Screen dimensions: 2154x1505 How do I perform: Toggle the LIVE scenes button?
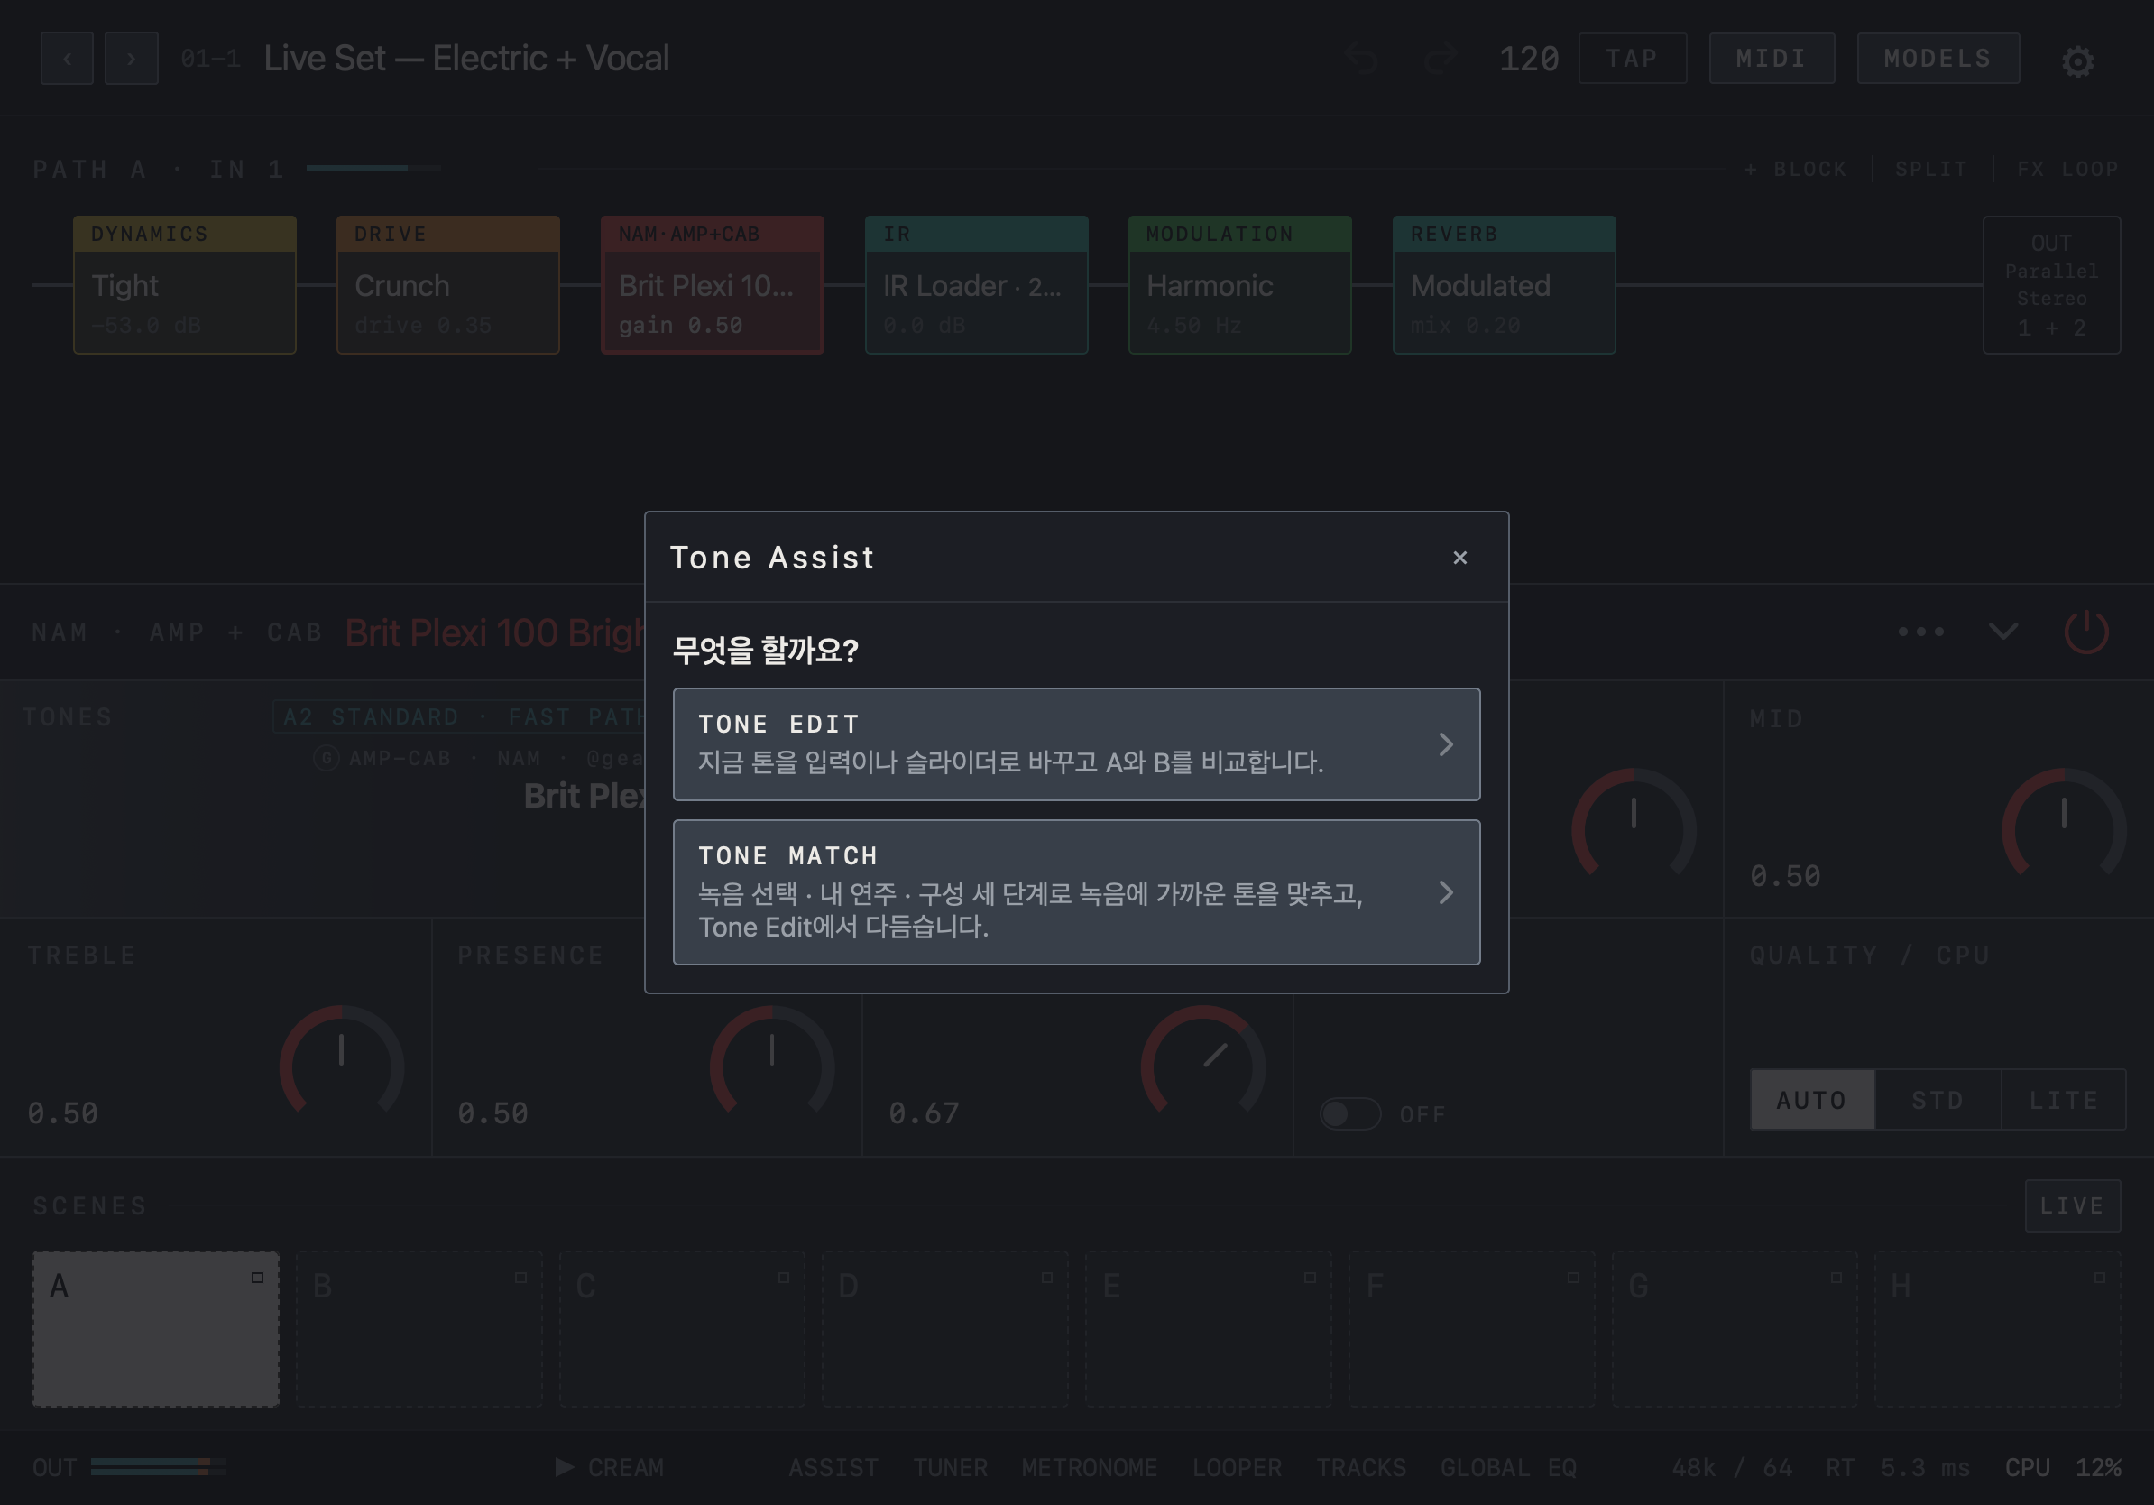[x=2073, y=1205]
